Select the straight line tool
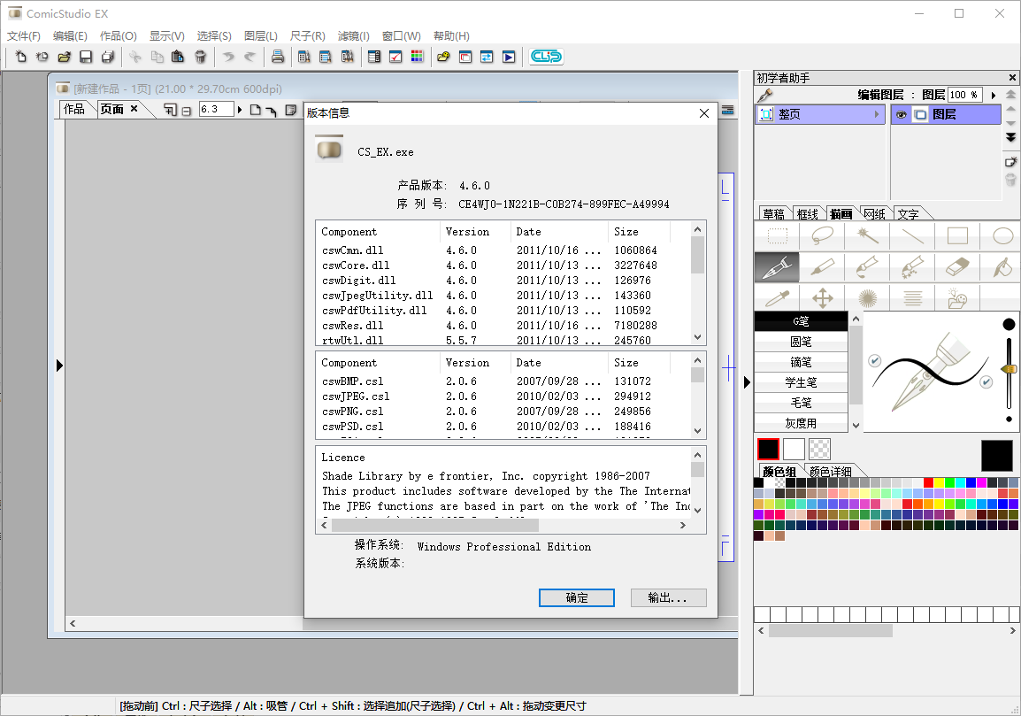 click(912, 235)
